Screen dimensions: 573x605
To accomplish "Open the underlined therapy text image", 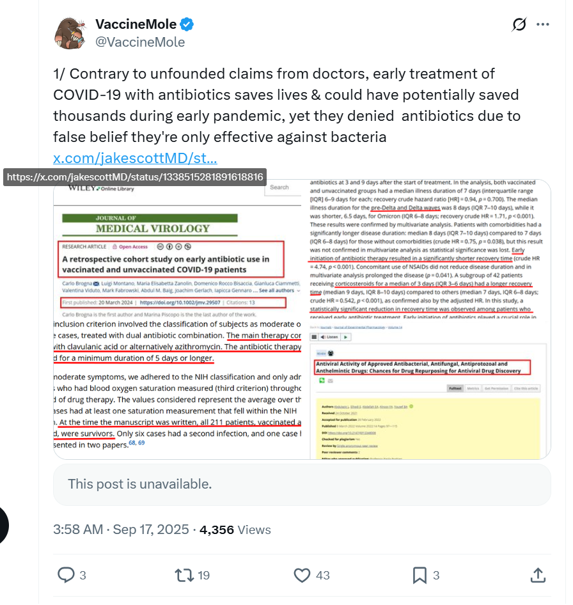I will pos(178,389).
